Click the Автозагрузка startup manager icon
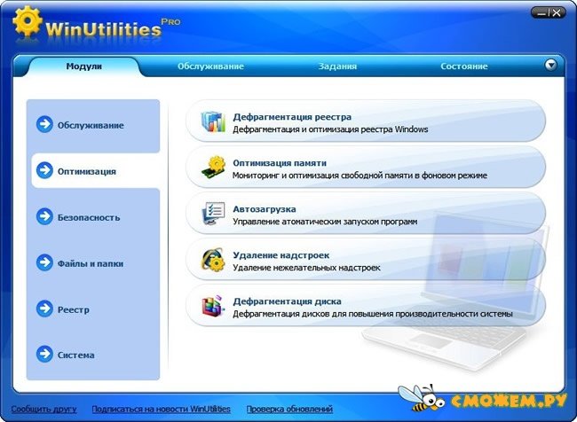 214,214
